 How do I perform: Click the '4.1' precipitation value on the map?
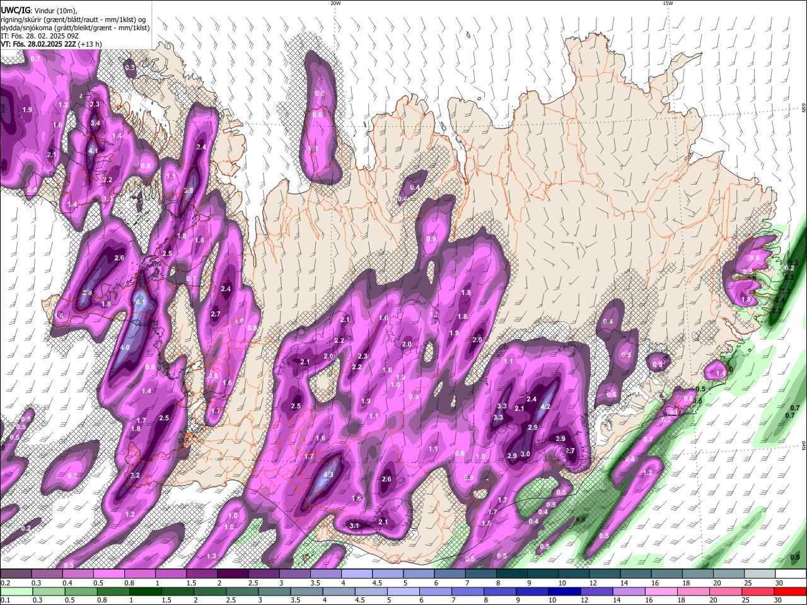tap(93, 151)
